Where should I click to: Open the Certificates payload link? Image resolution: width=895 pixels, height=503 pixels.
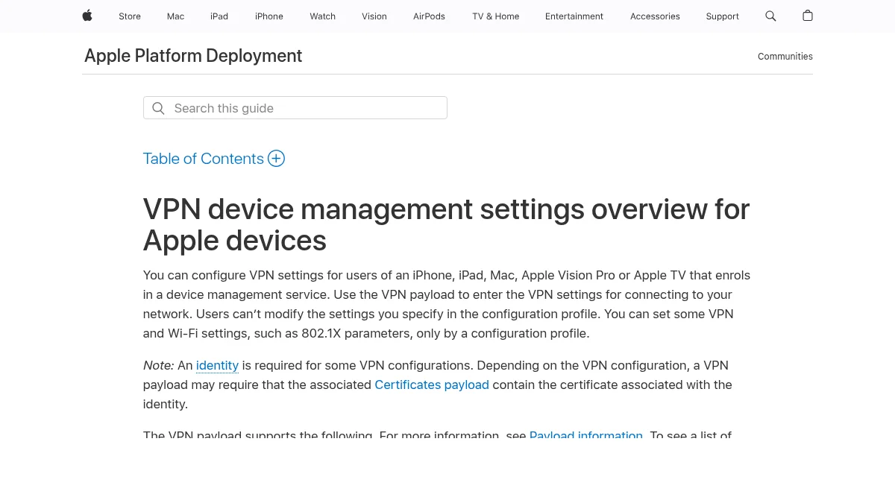point(432,385)
